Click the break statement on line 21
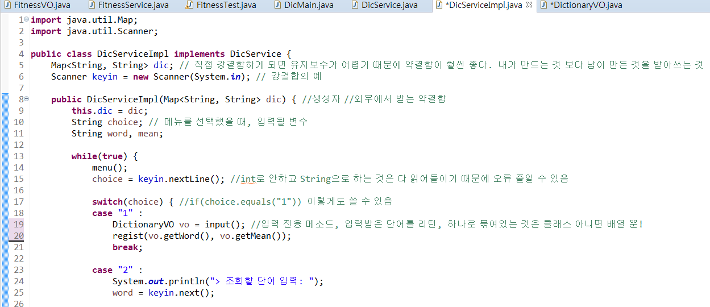Viewport: 710px width, 307px height. pyautogui.click(x=127, y=247)
